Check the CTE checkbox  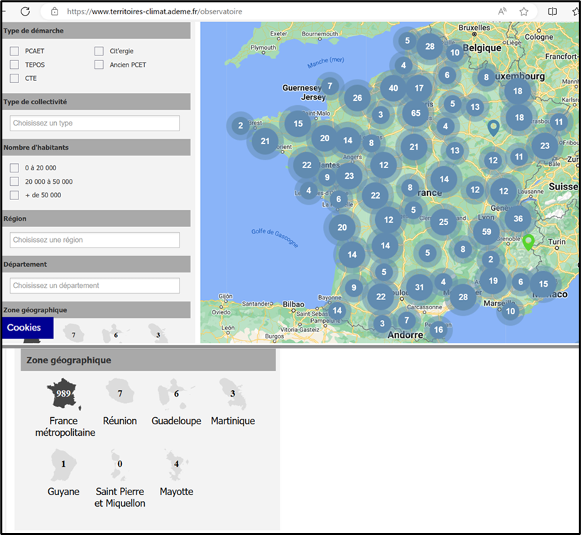pyautogui.click(x=14, y=79)
